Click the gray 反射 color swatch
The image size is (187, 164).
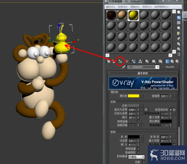pos(134,105)
